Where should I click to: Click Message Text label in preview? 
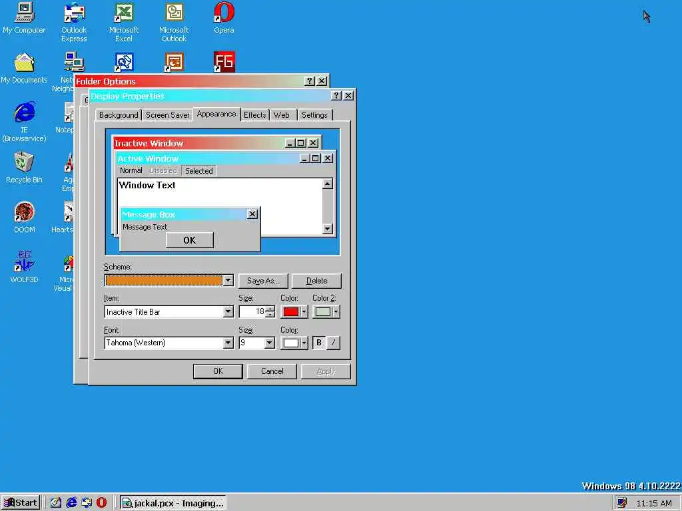coord(145,227)
